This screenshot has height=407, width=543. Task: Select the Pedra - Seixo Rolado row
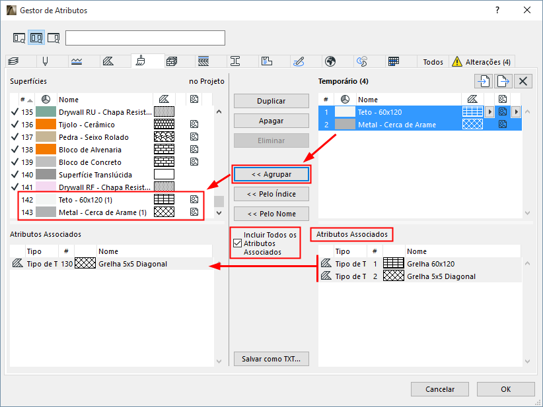112,137
